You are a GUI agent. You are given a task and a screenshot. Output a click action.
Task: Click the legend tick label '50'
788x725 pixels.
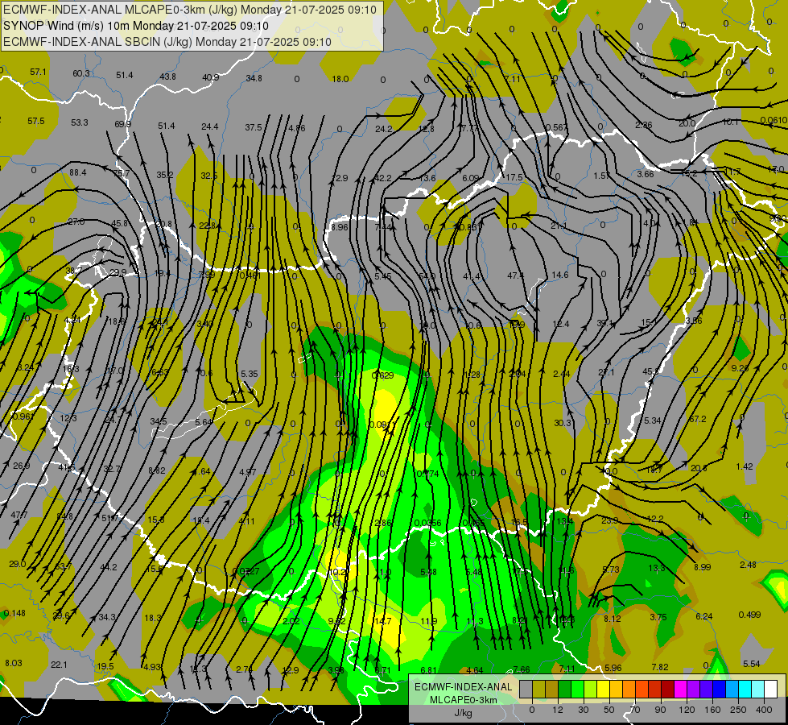tap(609, 710)
